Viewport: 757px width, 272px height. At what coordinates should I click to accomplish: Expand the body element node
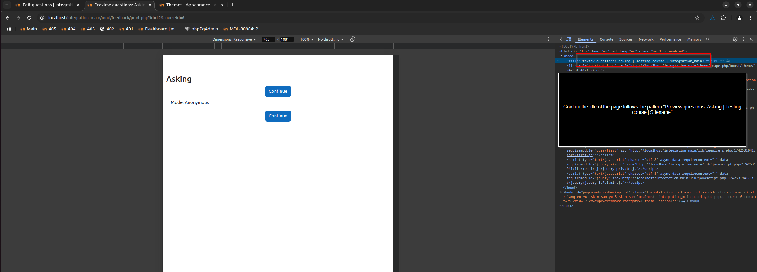tap(561, 192)
